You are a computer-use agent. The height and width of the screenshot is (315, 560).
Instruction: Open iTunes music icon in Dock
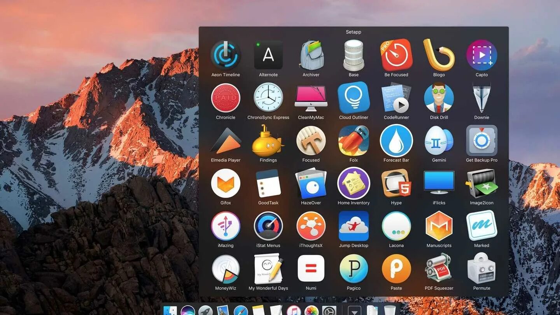pyautogui.click(x=294, y=311)
